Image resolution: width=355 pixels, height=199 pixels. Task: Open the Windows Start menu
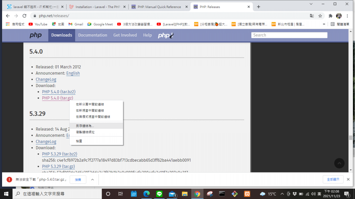pos(6,194)
